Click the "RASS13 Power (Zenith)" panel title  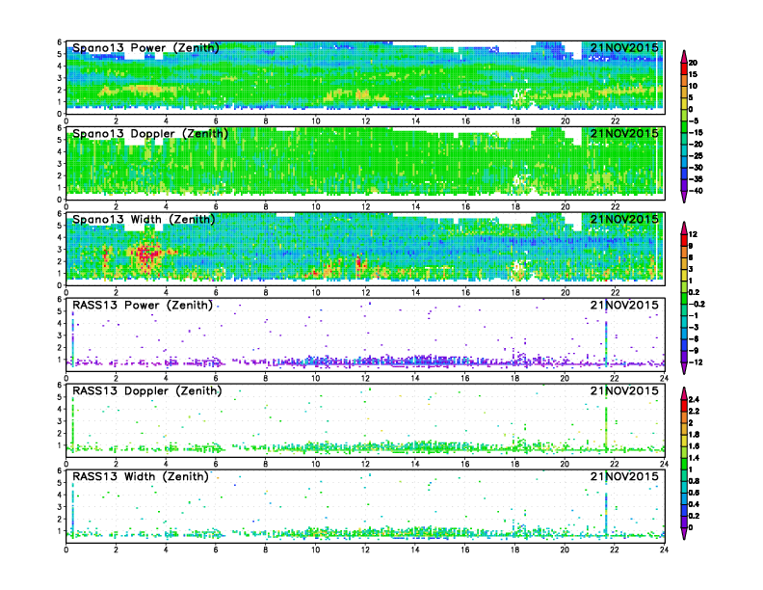[143, 306]
